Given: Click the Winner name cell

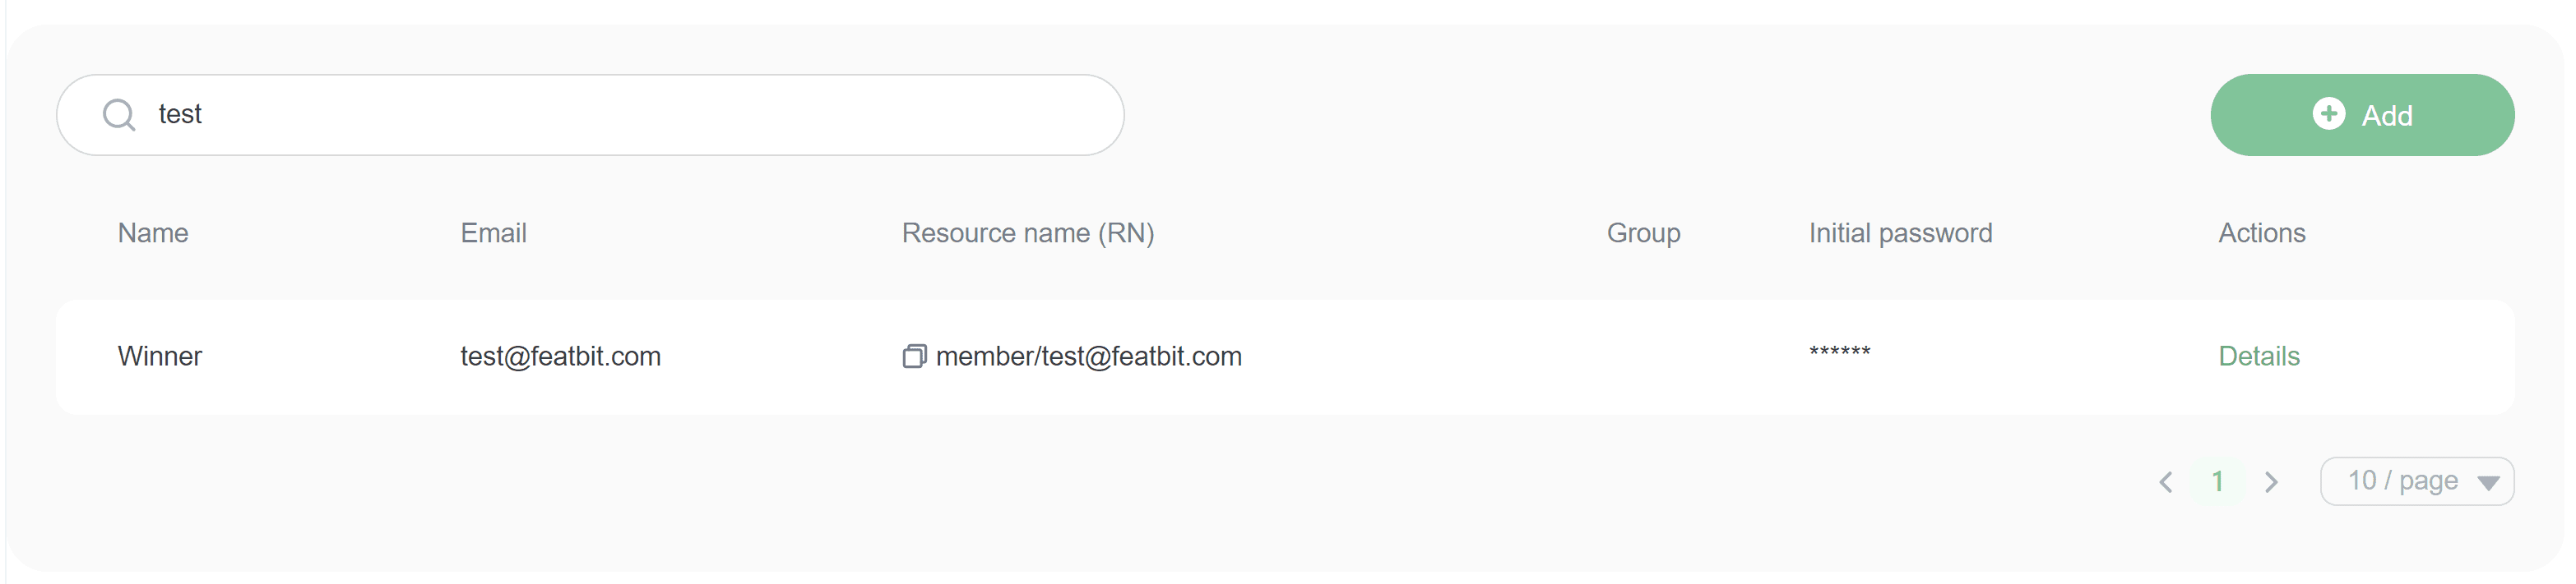Looking at the screenshot, I should point(160,356).
